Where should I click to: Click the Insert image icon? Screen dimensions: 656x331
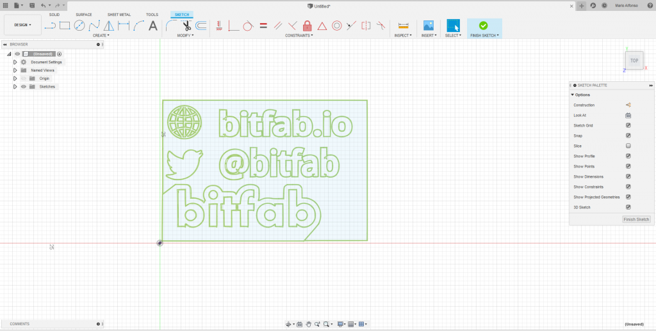(x=429, y=26)
